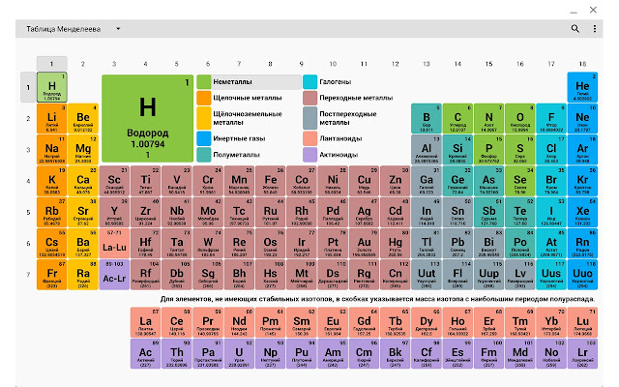The width and height of the screenshot is (619, 387).
Task: Toggle the Инертные газы legend entry
Action: click(231, 138)
